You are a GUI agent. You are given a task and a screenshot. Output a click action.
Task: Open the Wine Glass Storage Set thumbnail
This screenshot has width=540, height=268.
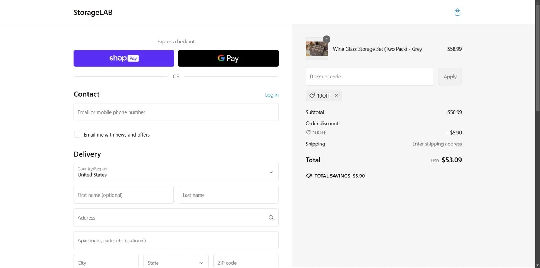(317, 49)
